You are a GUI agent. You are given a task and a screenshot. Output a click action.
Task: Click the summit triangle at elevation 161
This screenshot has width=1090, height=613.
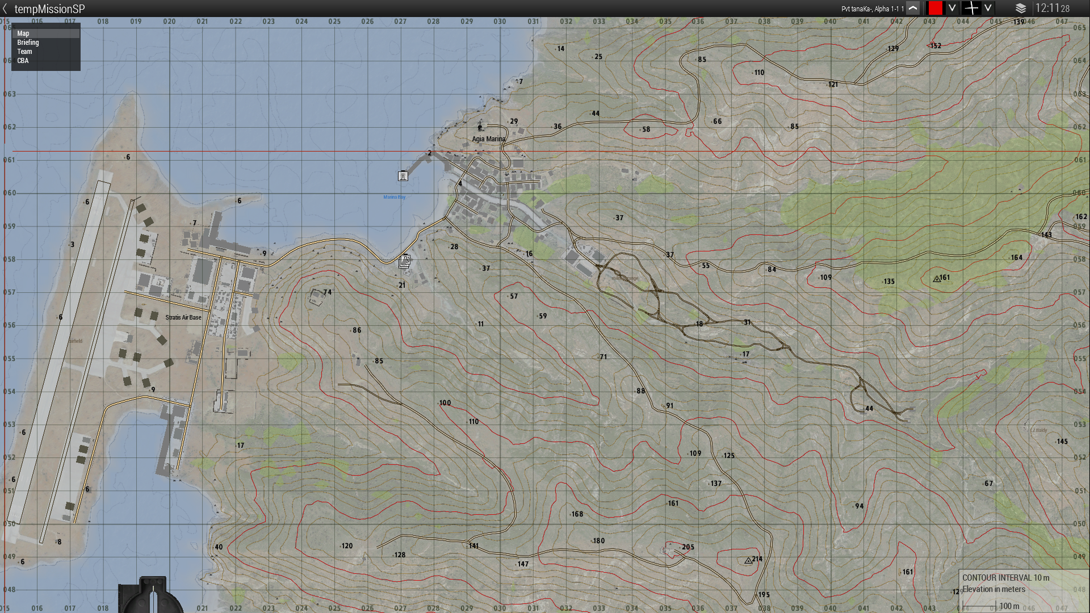tap(937, 279)
